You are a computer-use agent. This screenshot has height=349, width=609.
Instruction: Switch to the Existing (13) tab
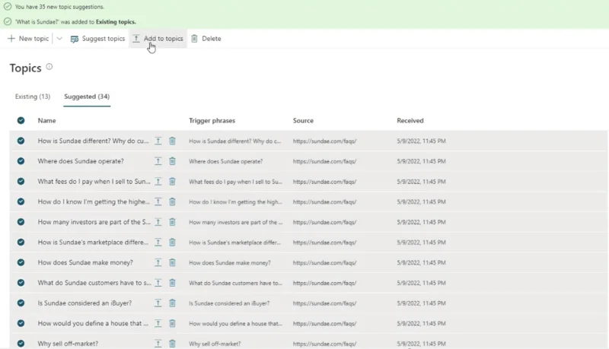coord(33,97)
